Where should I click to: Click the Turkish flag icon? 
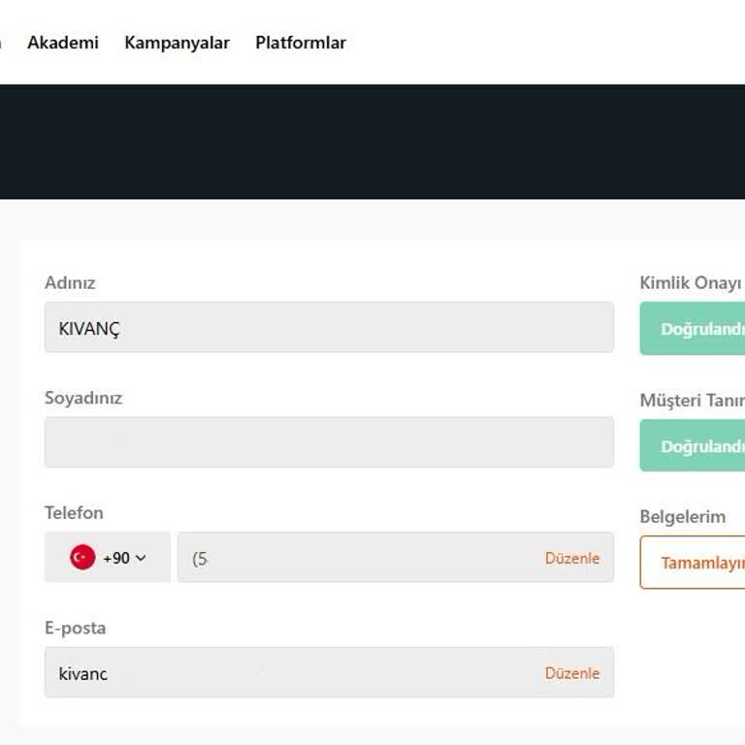click(x=82, y=558)
